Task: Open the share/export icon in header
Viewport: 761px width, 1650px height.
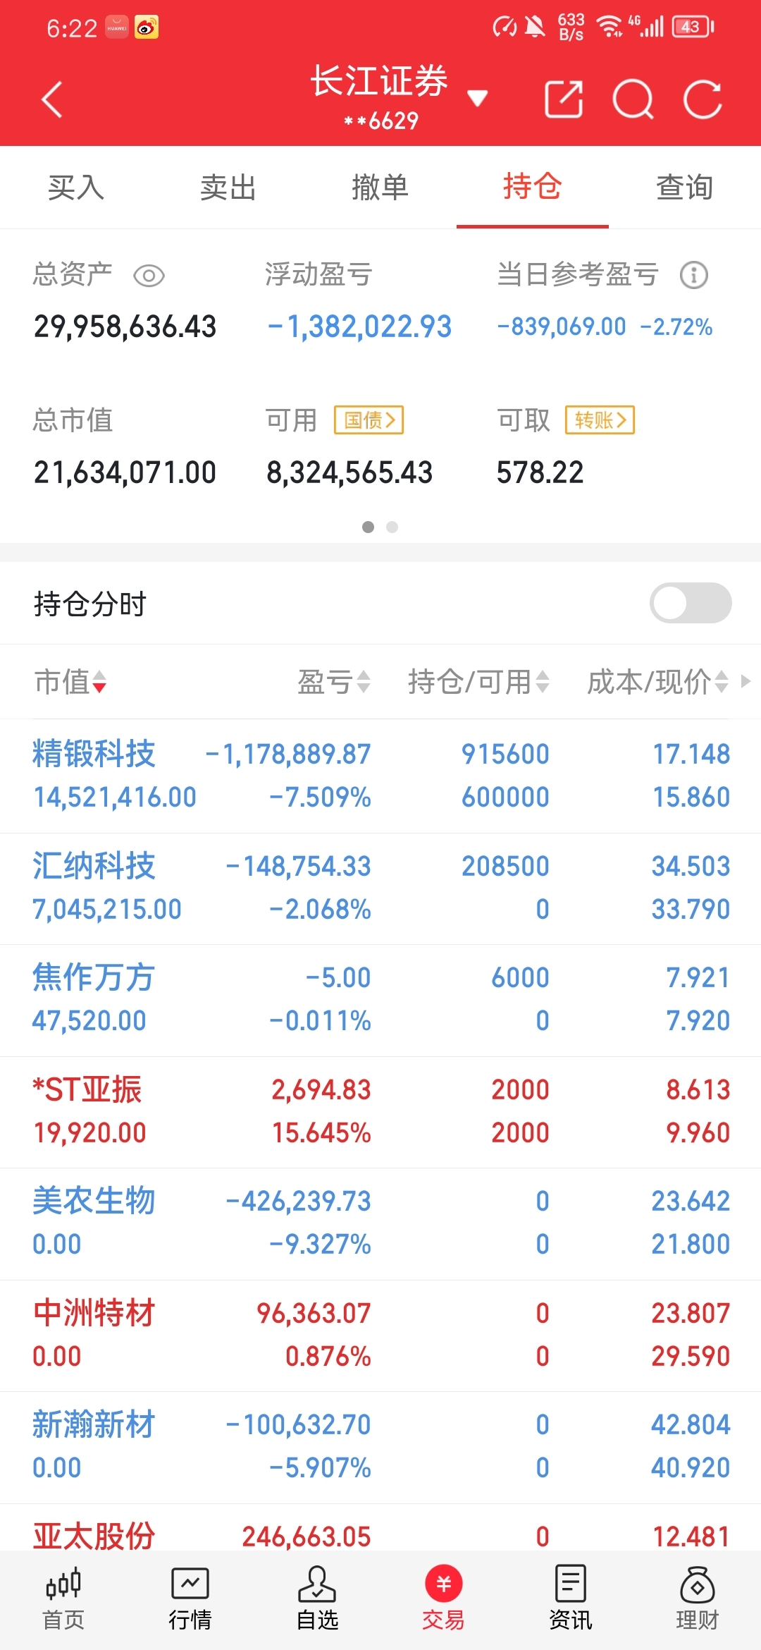Action: coord(564,99)
